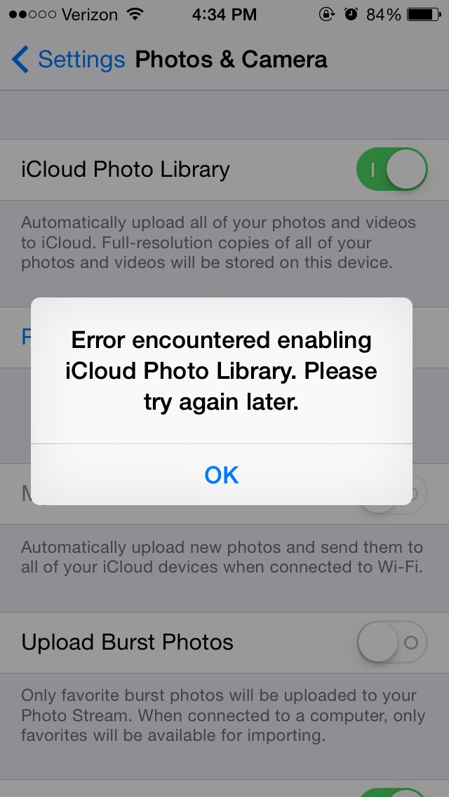
Task: Tap the 84% battery percentage
Action: (x=384, y=14)
